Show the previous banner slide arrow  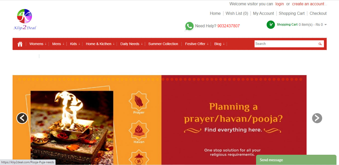point(22,118)
